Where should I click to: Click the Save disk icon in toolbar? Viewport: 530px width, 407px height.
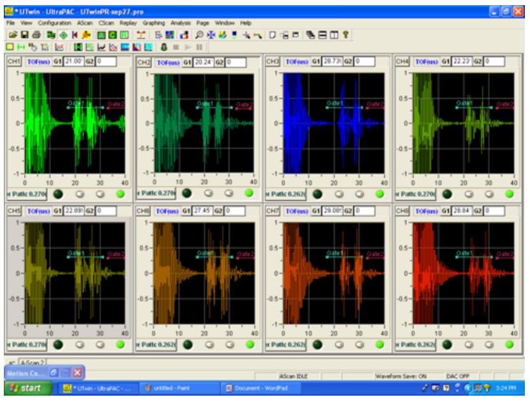point(24,34)
